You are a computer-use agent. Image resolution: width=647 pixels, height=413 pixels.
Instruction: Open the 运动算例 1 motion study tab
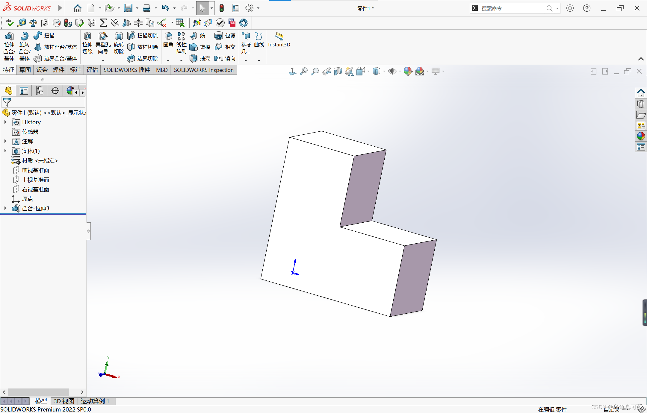point(95,401)
